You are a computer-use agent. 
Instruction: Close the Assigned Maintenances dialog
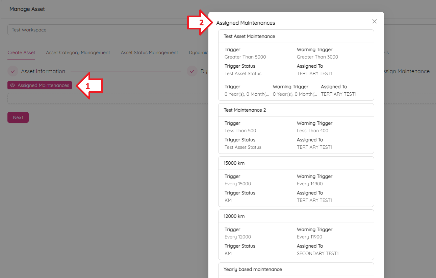pos(374,21)
